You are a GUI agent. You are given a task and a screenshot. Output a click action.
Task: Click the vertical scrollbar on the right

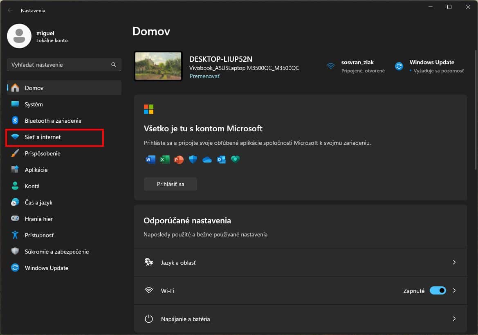click(476, 110)
